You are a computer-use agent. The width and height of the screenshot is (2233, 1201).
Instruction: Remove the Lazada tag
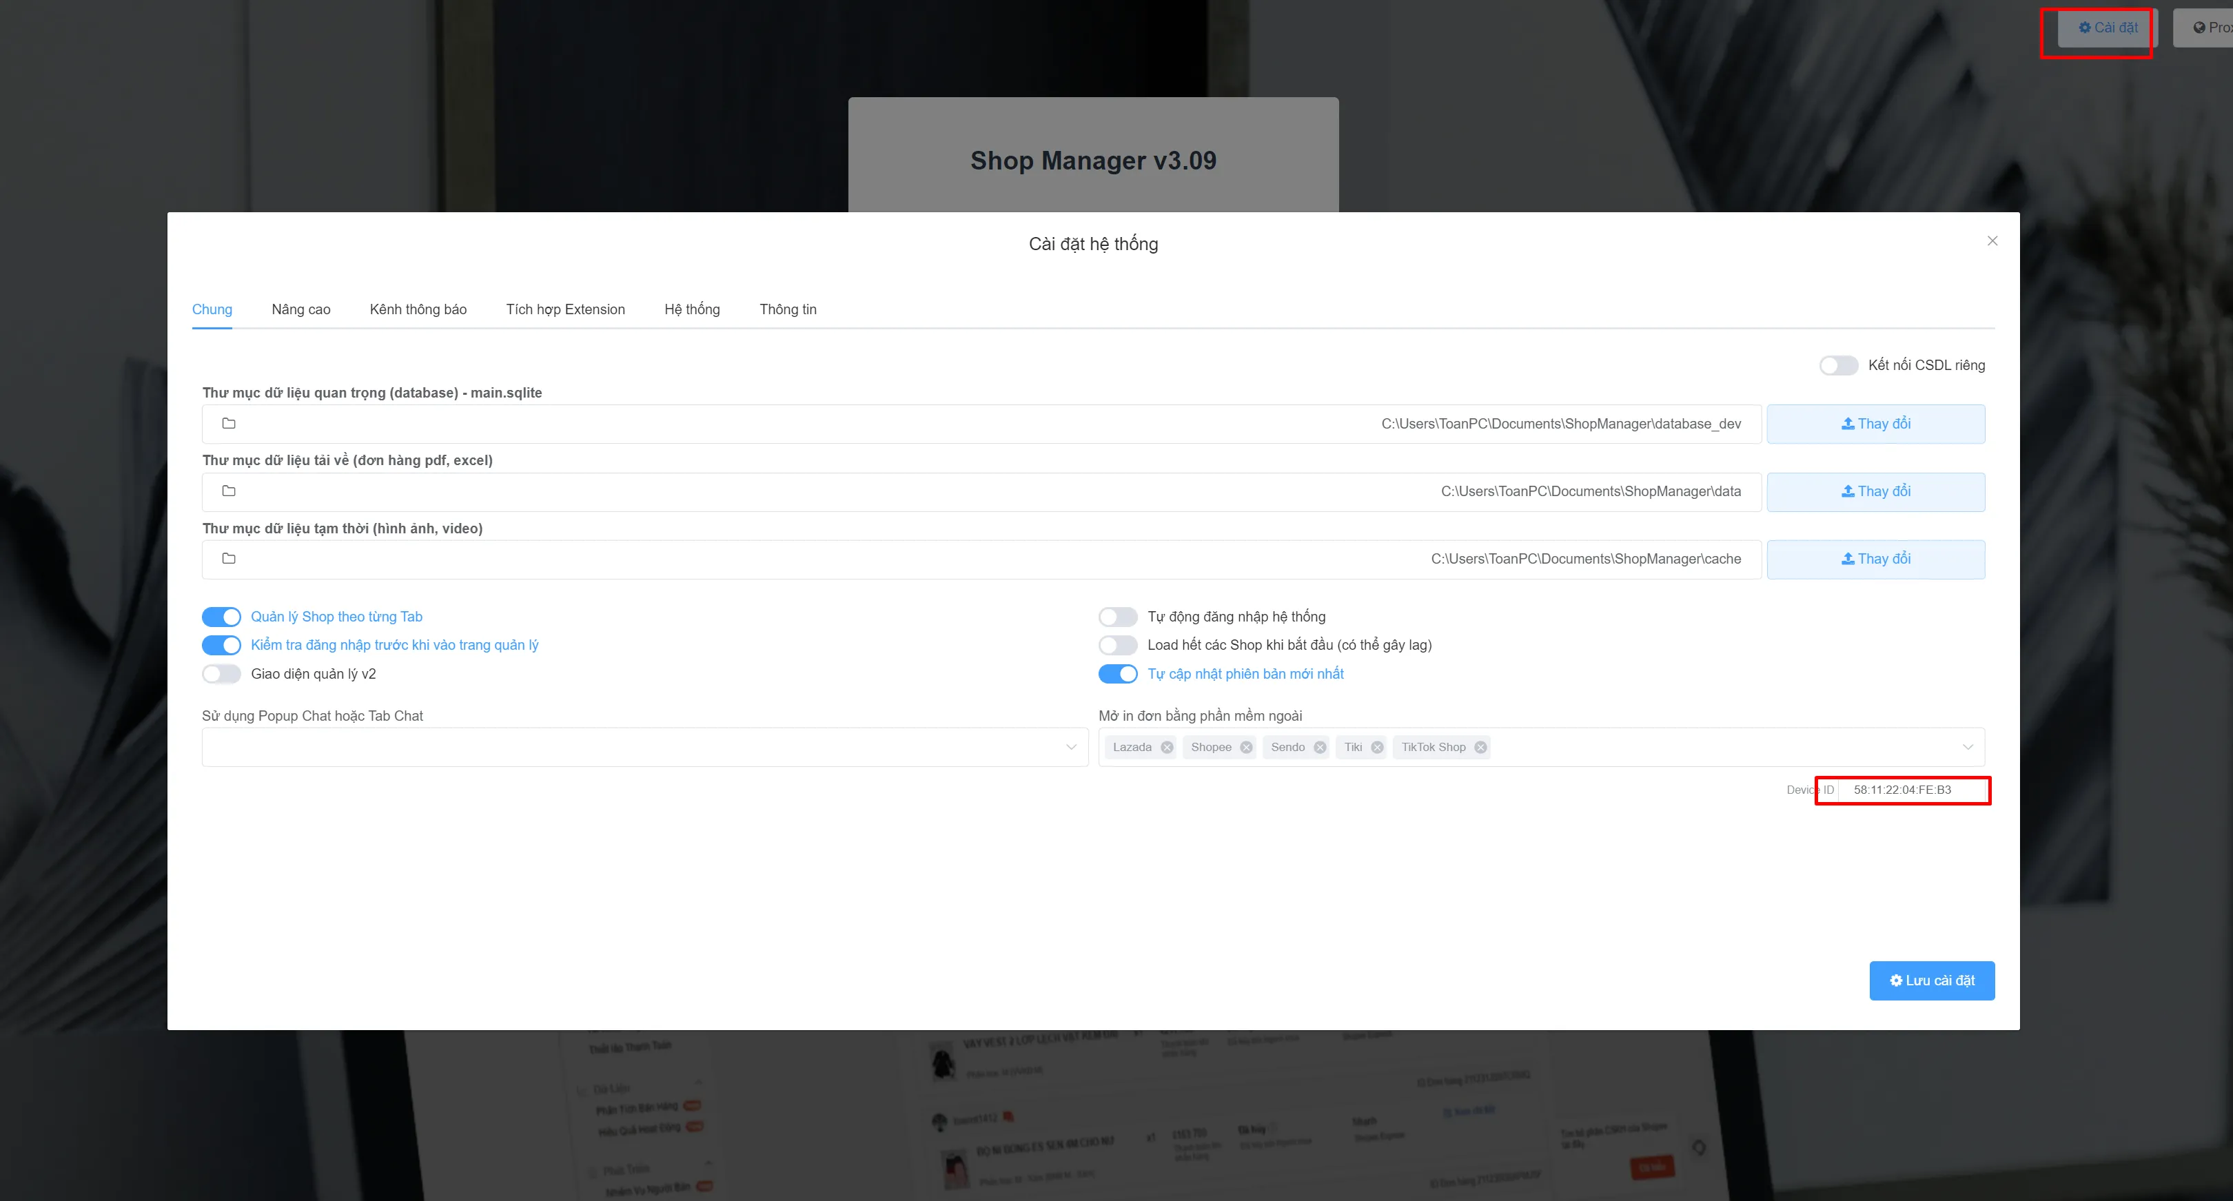pyautogui.click(x=1167, y=747)
